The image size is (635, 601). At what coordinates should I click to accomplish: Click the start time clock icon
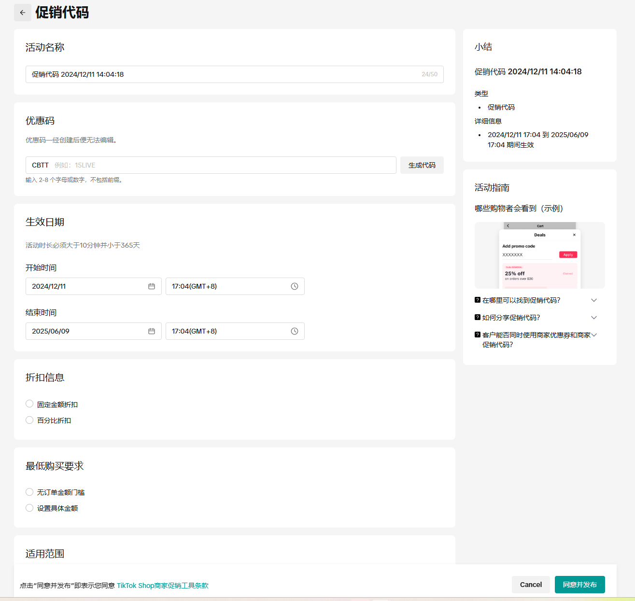[295, 286]
